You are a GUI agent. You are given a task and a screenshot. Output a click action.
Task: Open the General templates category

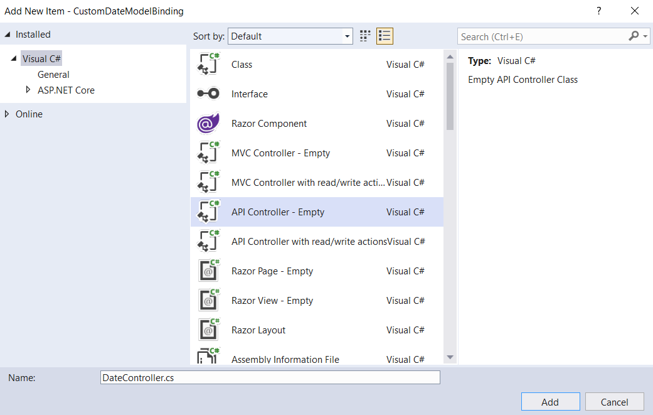(53, 74)
